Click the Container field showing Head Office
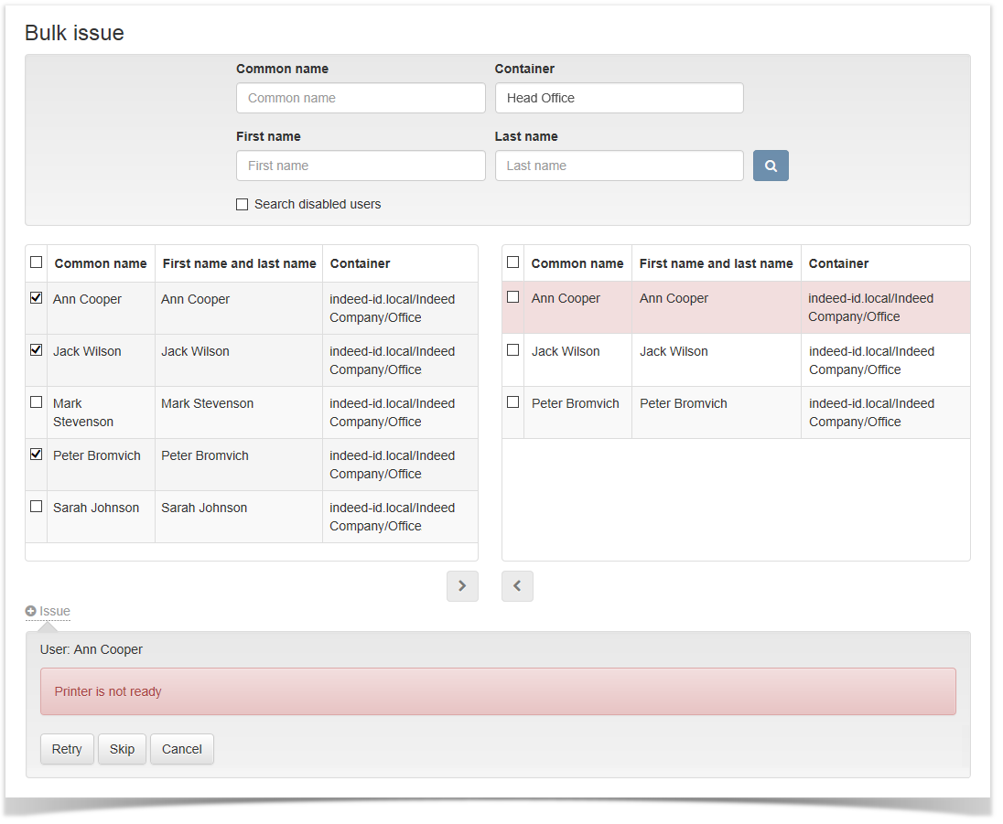The image size is (1003, 824). point(619,97)
